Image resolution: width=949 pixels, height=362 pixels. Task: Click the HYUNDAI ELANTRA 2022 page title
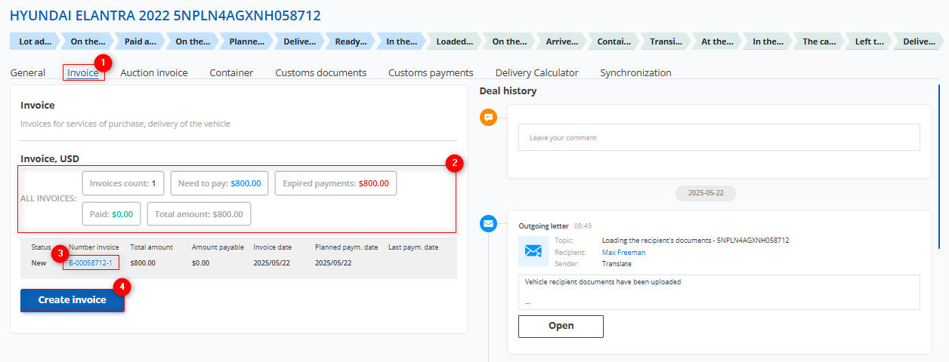coord(165,15)
